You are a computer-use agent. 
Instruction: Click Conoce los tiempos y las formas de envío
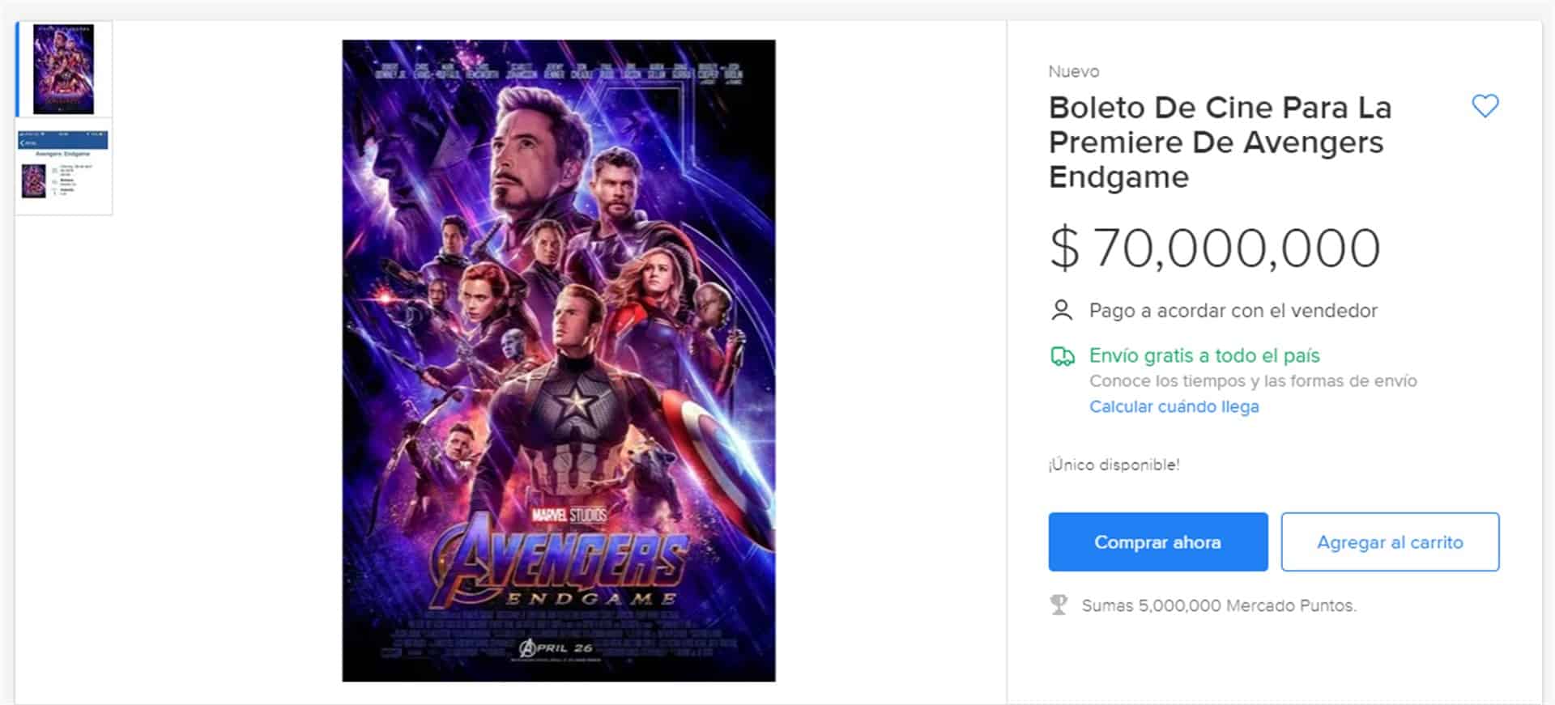(1252, 381)
